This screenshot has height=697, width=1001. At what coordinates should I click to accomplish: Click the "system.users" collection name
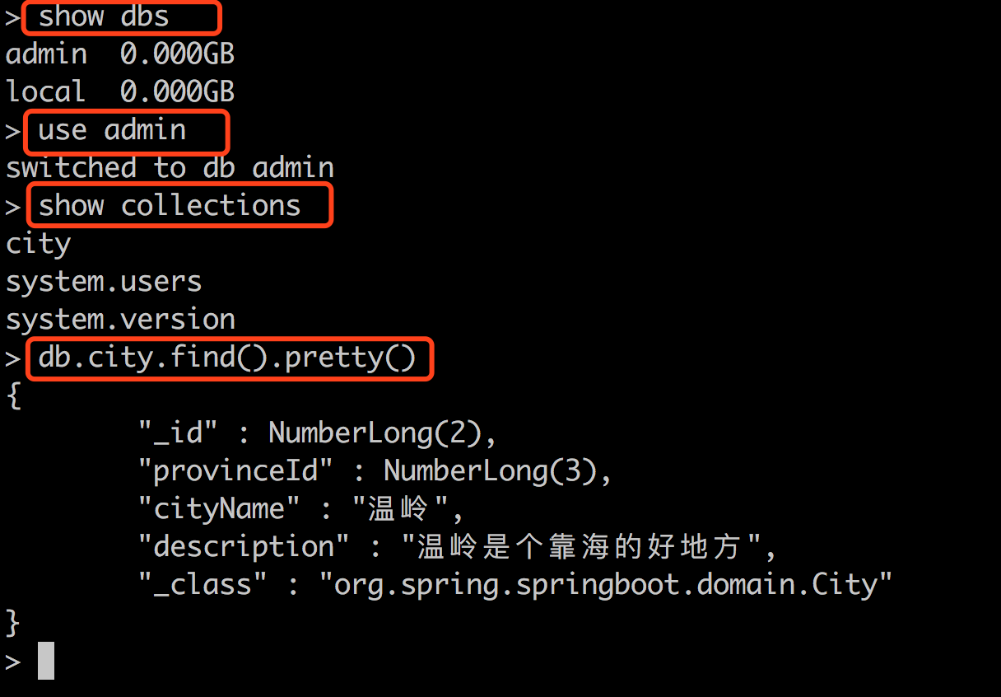(x=104, y=282)
